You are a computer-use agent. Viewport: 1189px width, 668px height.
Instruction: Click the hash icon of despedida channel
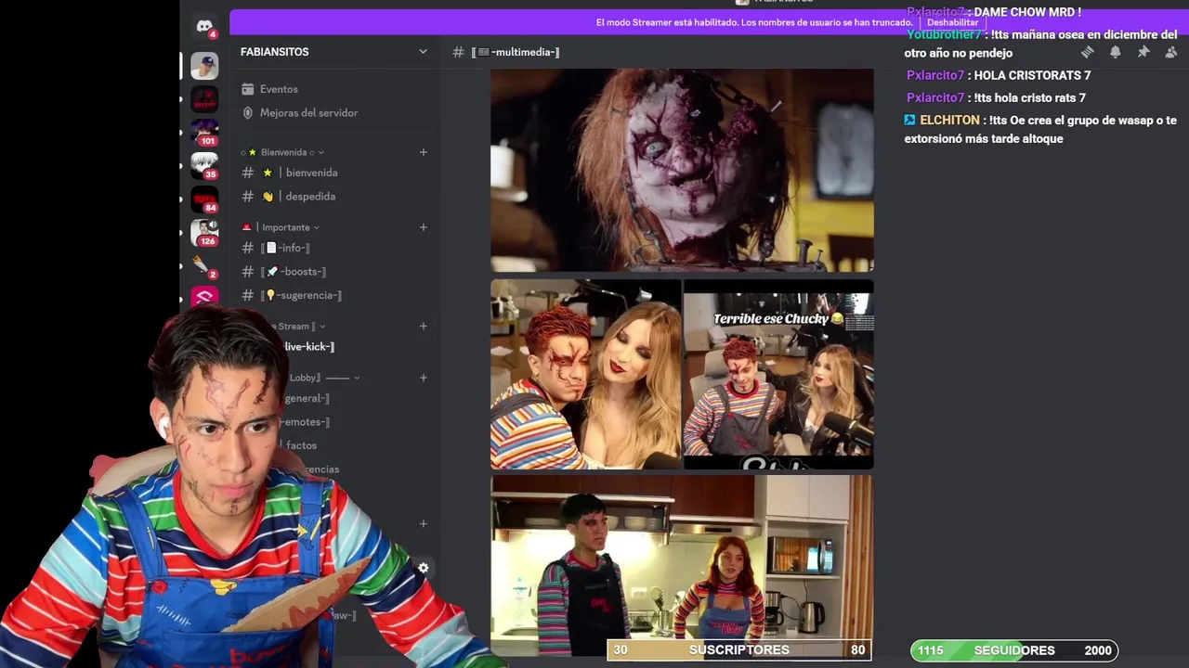[248, 196]
